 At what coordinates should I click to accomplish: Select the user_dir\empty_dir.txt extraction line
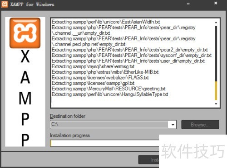(x=128, y=61)
